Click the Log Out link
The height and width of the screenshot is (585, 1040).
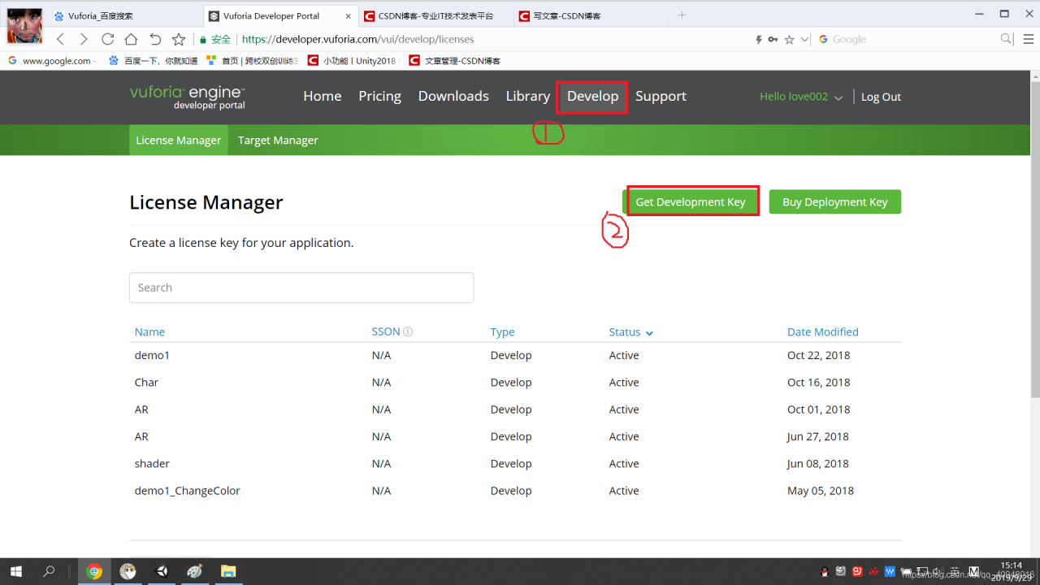tap(881, 97)
